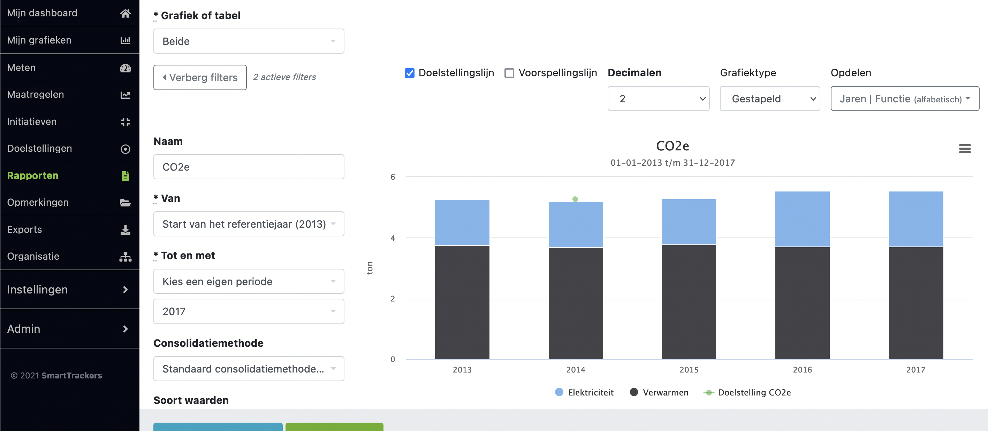Click the chart title CO2e

point(672,146)
